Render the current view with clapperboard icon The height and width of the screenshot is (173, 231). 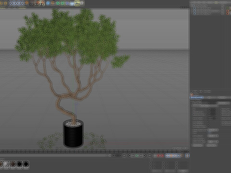pos(32,3)
